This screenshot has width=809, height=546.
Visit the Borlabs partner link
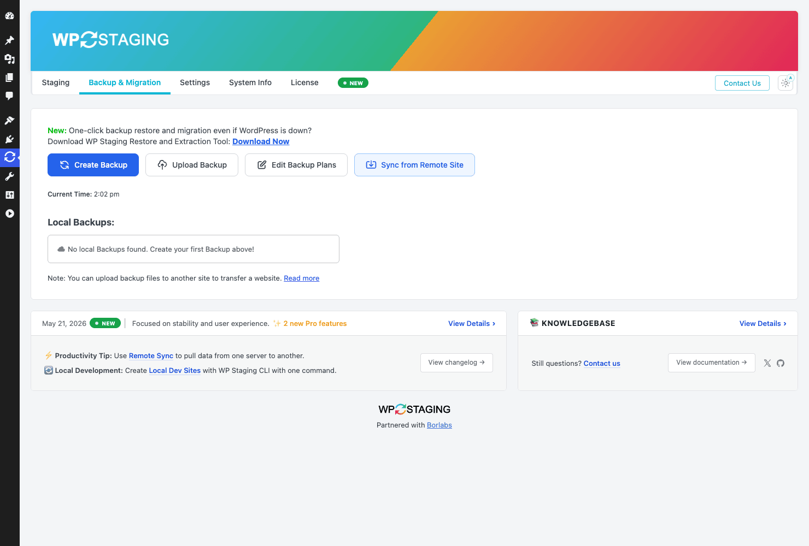pyautogui.click(x=439, y=425)
